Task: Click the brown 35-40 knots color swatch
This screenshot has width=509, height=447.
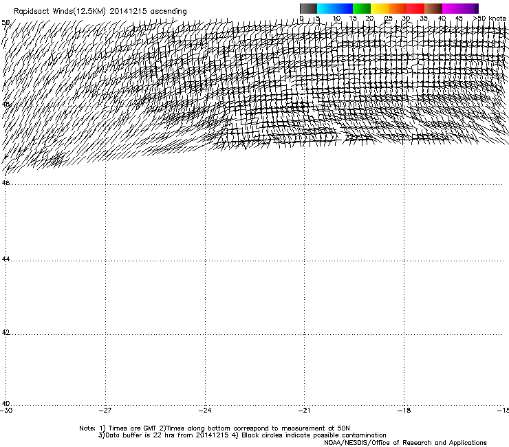Action: (x=433, y=8)
